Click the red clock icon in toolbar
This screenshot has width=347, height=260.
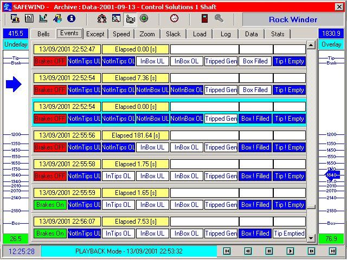pos(174,18)
